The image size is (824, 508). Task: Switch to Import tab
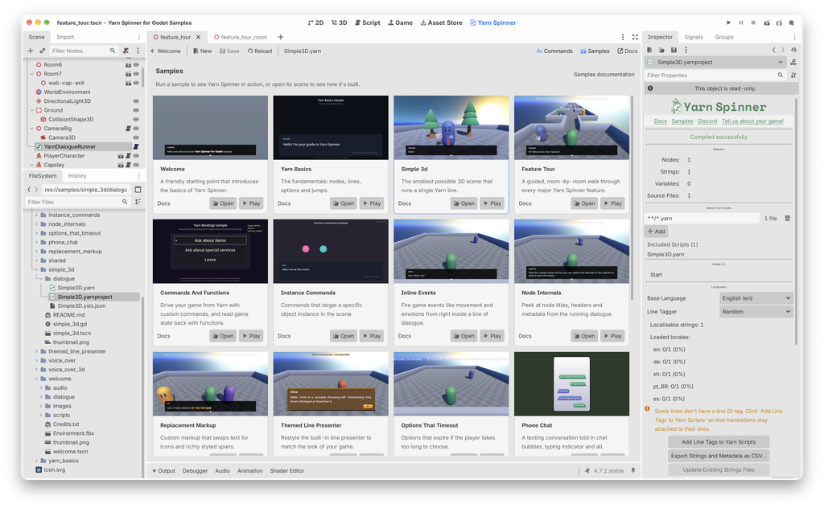pyautogui.click(x=65, y=37)
